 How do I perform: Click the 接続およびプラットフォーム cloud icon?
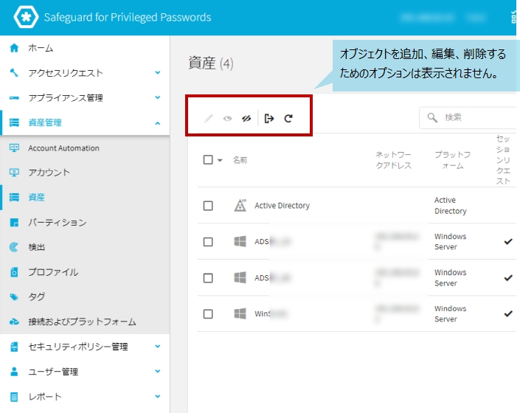[14, 322]
